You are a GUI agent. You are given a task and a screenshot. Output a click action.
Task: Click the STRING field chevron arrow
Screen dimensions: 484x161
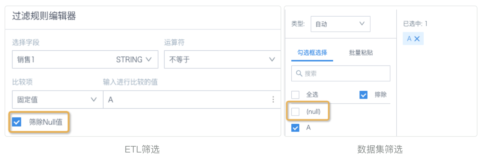[148, 60]
